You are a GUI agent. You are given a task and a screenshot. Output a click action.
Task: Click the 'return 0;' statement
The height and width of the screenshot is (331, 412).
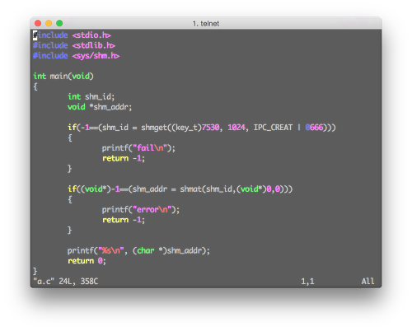pos(87,261)
